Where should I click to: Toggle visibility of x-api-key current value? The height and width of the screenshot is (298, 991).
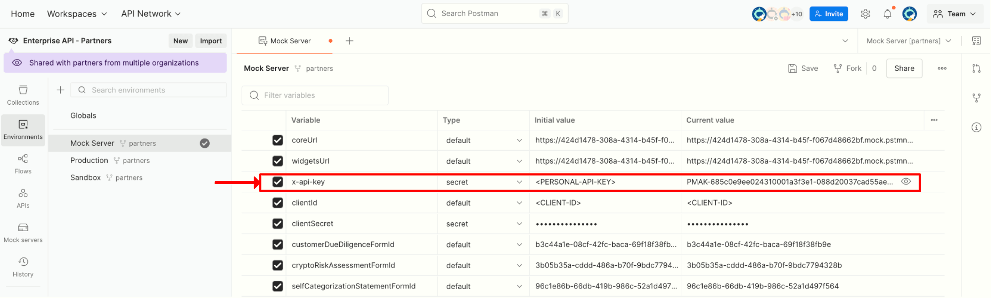tap(906, 182)
